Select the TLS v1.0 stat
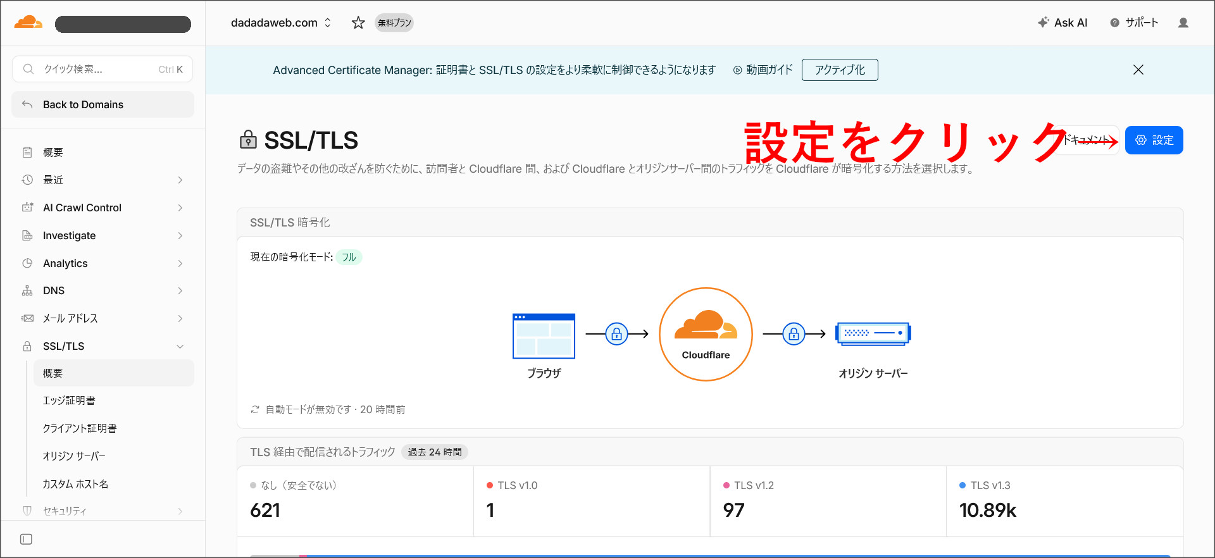Viewport: 1215px width, 558px height. pos(592,501)
